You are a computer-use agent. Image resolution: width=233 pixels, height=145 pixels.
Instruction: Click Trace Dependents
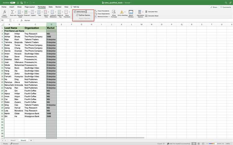tap(102, 14)
